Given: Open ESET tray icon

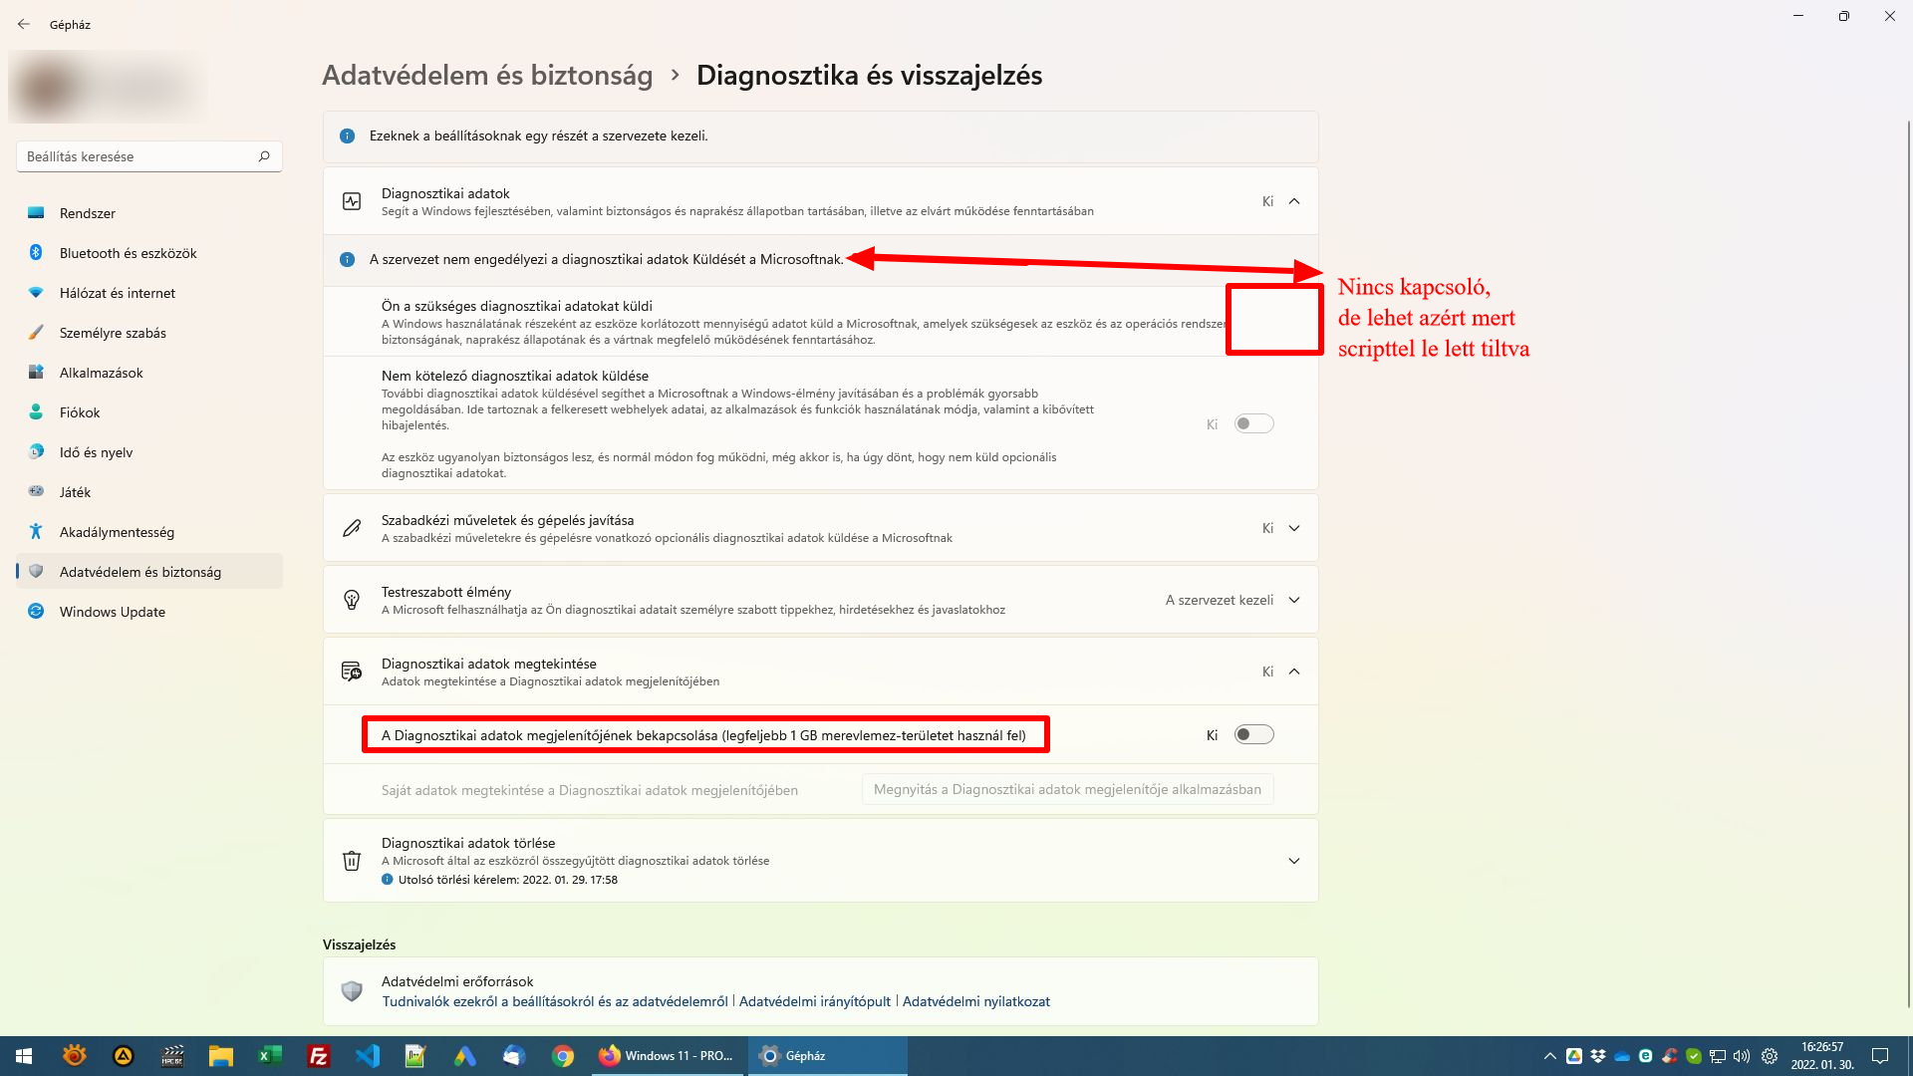Looking at the screenshot, I should click(x=1646, y=1056).
